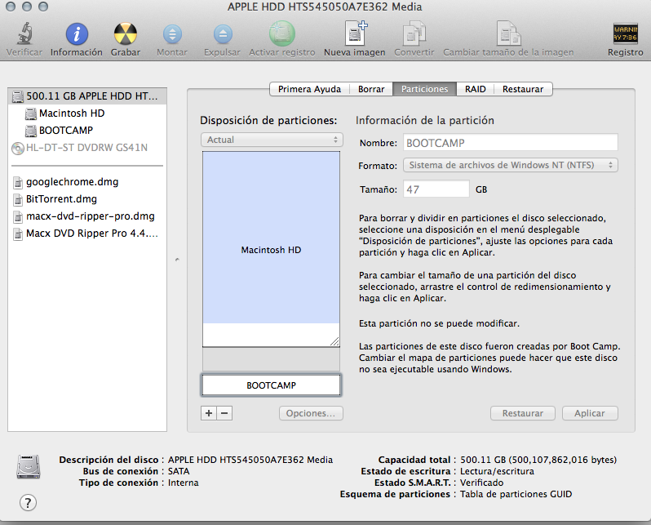Click the Tamaño field showing 47

click(436, 189)
